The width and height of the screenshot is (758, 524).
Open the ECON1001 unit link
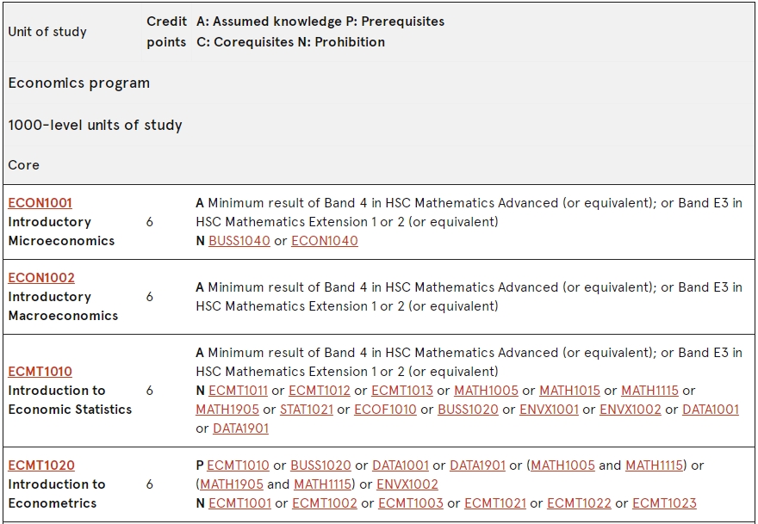(40, 203)
